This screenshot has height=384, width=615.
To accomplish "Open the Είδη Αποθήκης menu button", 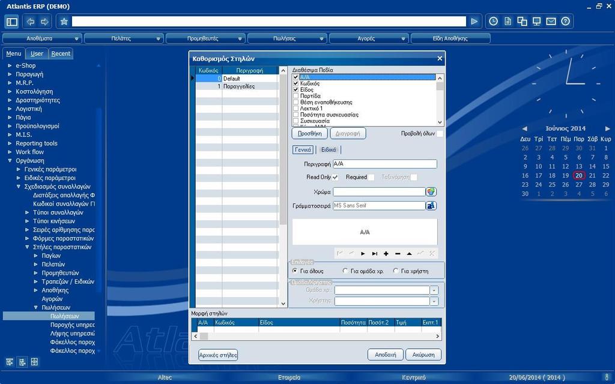I will [x=450, y=38].
